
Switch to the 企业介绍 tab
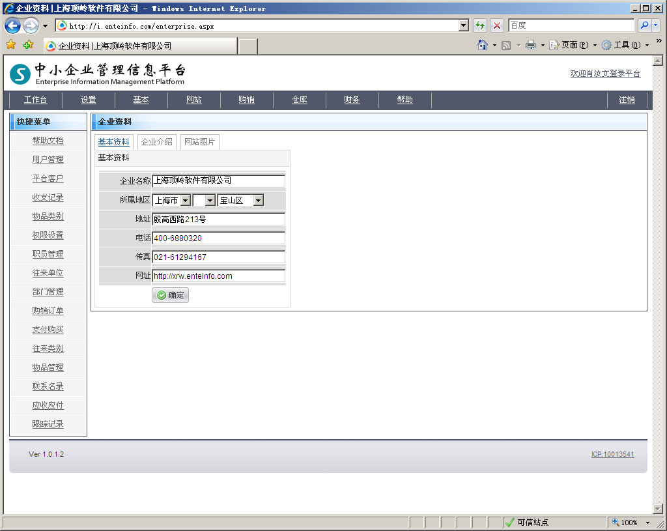[157, 142]
